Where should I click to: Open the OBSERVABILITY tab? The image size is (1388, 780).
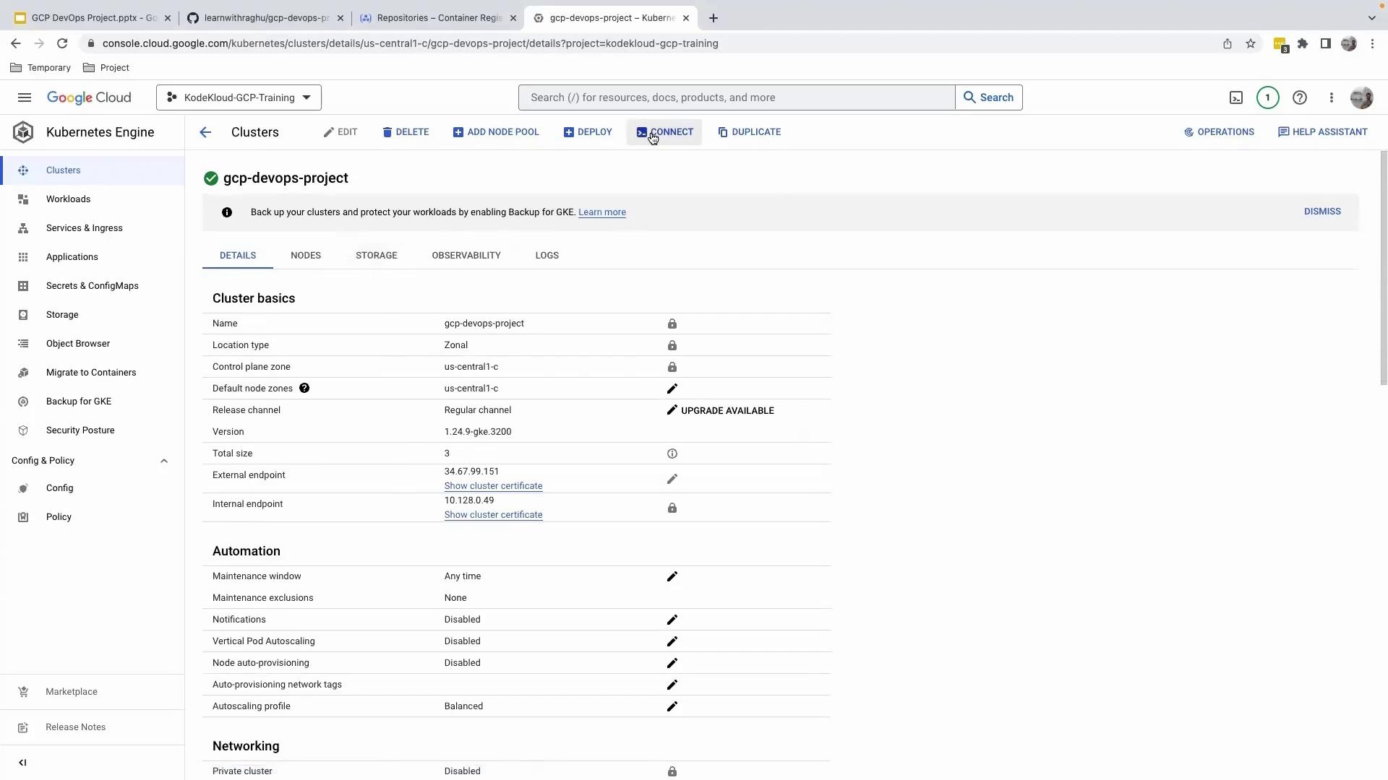point(466,256)
